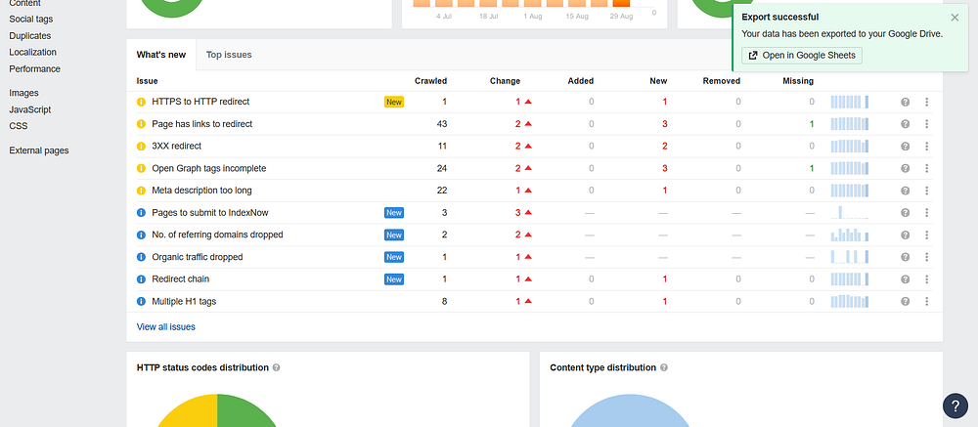The width and height of the screenshot is (978, 427).
Task: Click the floating help question mark button
Action: (x=955, y=406)
